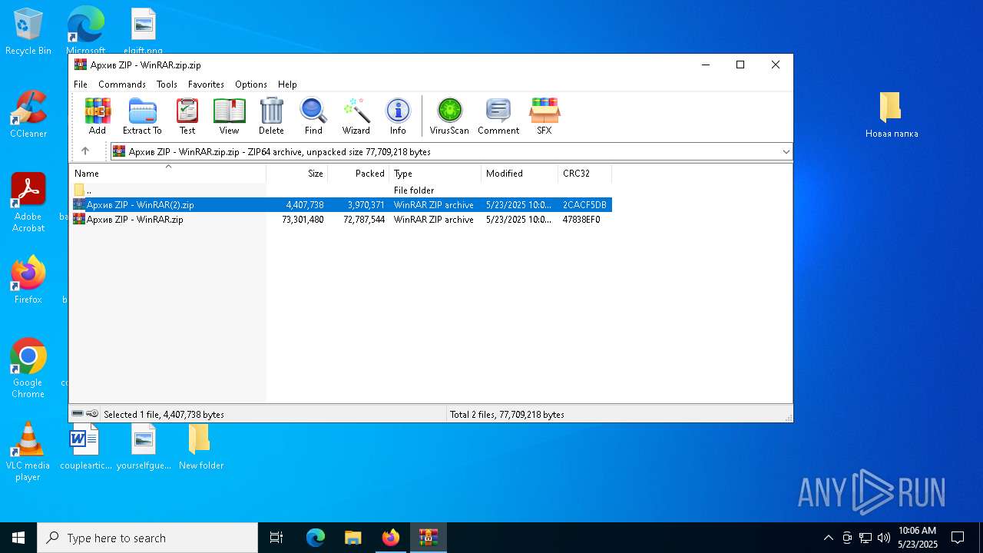Screen dimensions: 983x553
Task: Open Firefox desktop shortcut
Action: click(28, 280)
